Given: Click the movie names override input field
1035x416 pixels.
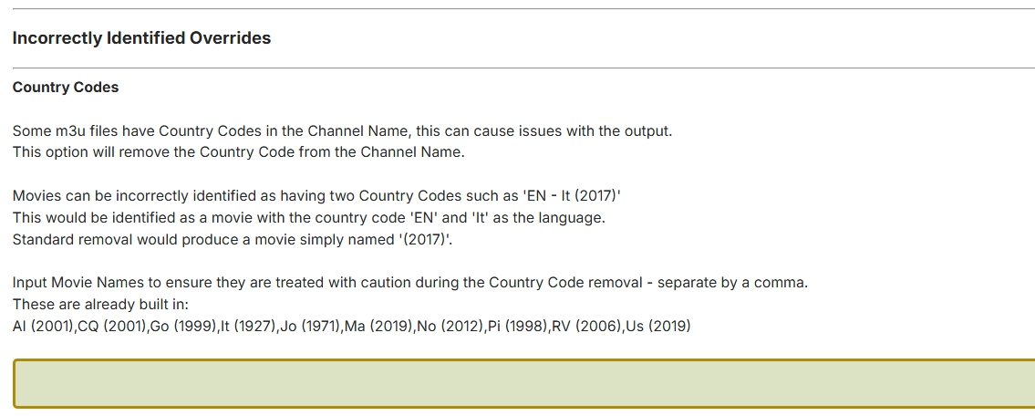Looking at the screenshot, I should coord(523,384).
